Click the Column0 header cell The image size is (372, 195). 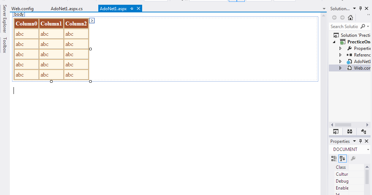[x=26, y=24]
